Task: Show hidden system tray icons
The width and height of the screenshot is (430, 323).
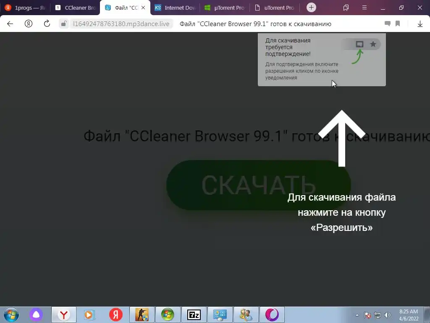Action: tap(357, 315)
